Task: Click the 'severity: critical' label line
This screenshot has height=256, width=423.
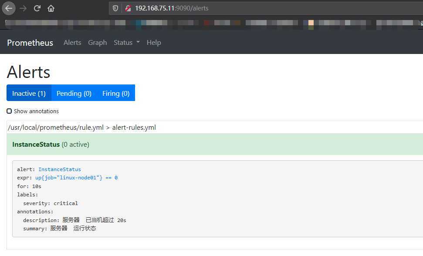Action: (x=51, y=203)
